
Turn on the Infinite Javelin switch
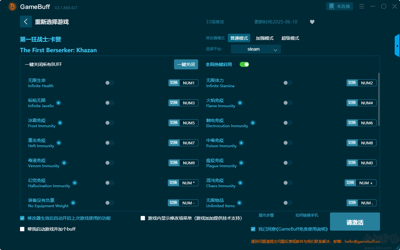(110, 103)
